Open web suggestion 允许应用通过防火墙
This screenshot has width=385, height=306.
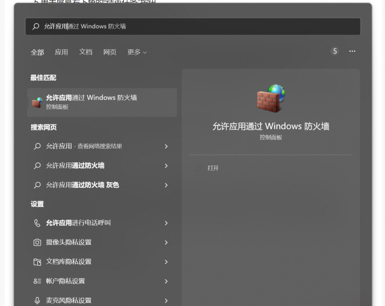pos(102,165)
